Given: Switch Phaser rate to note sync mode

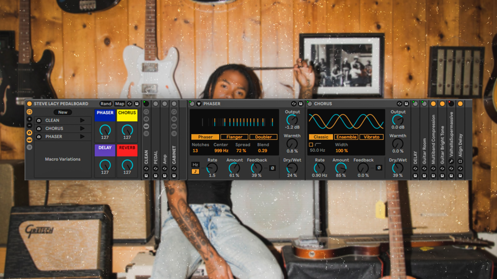Looking at the screenshot, I should (195, 171).
